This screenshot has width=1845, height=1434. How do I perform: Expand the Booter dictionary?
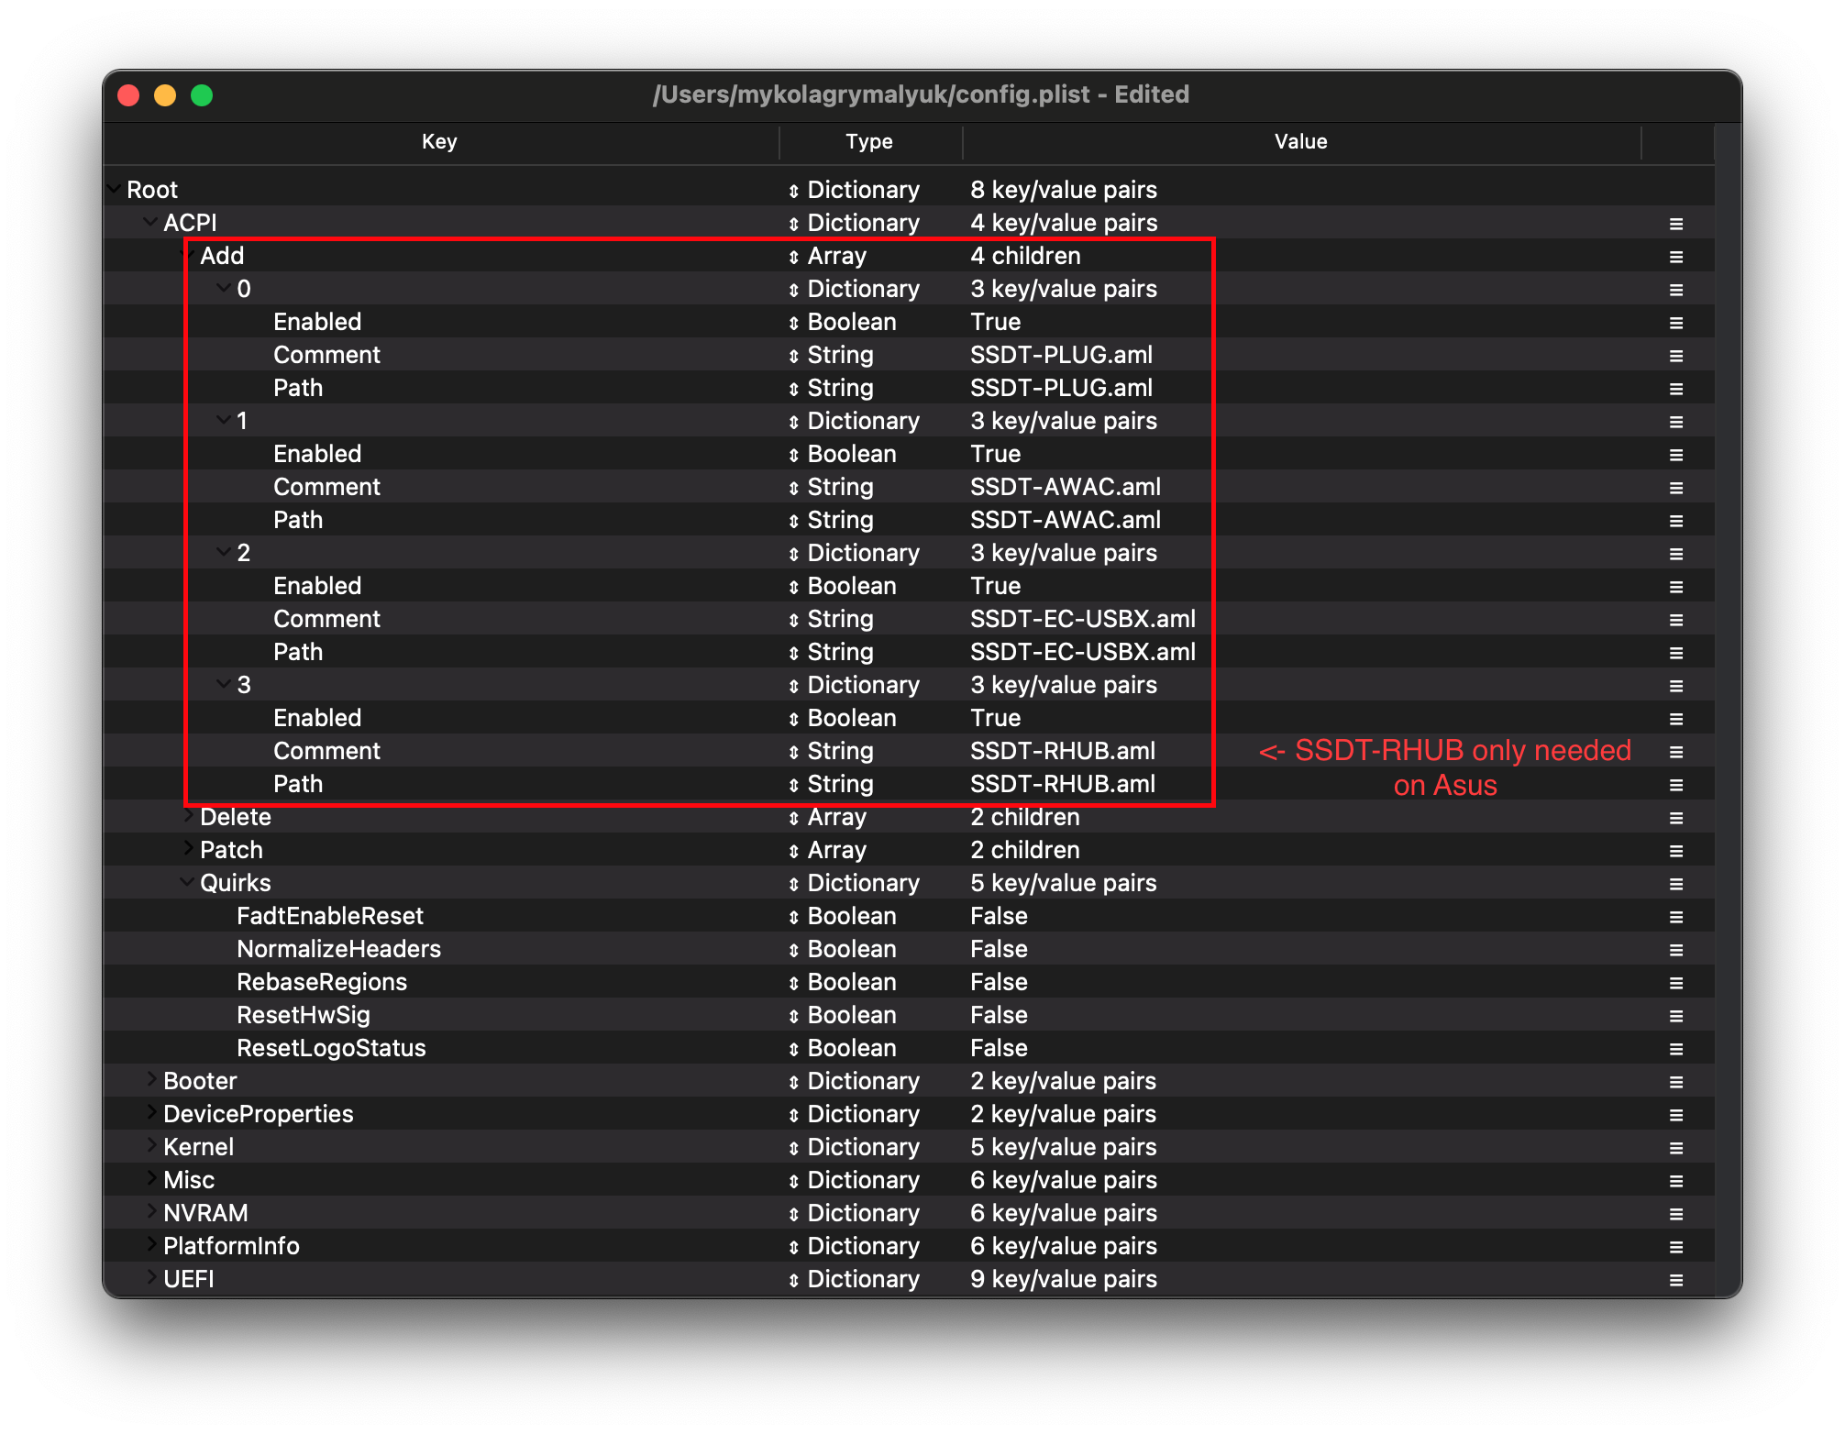(x=151, y=1080)
